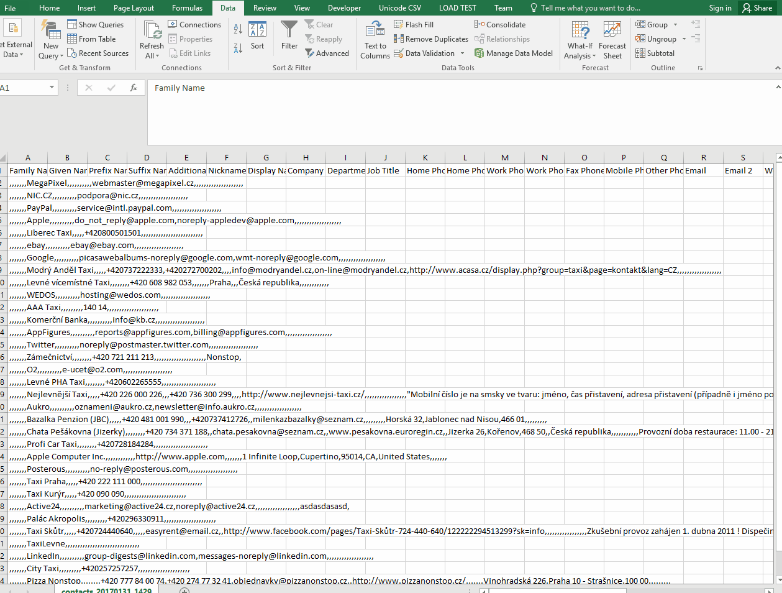
Task: Select column K header
Action: 425,158
